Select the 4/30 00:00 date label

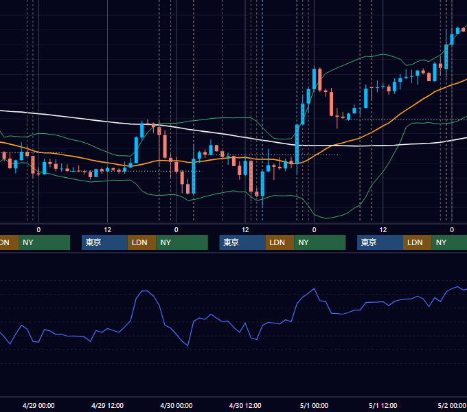(x=176, y=405)
